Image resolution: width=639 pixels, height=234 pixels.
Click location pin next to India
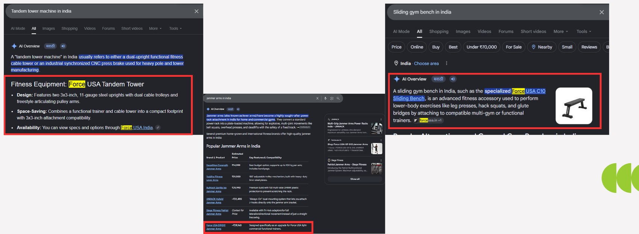[x=396, y=63]
